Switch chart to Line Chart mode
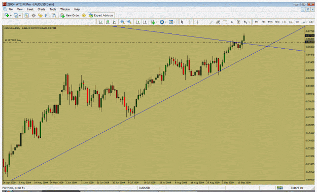This screenshot has height=192, width=317. 114,22
